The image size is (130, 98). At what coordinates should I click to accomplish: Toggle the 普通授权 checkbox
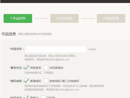(26, 81)
